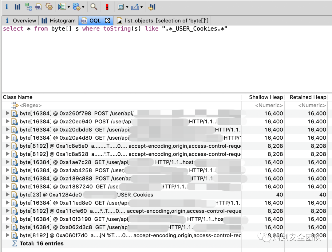Expand byte[16384] @ 0xa1887240 row
This screenshot has height=252, width=332.
point(7,186)
